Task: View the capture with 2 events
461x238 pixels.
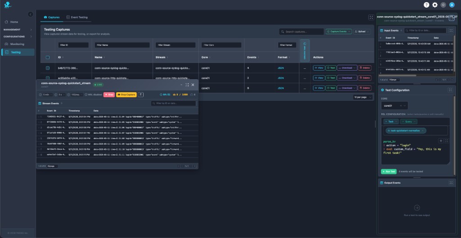Action: click(x=319, y=78)
